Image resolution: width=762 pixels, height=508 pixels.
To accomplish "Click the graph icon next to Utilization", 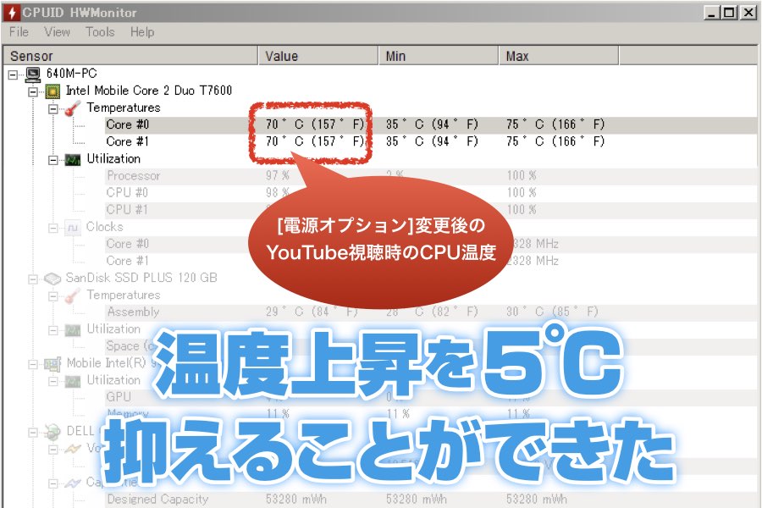I will [74, 158].
